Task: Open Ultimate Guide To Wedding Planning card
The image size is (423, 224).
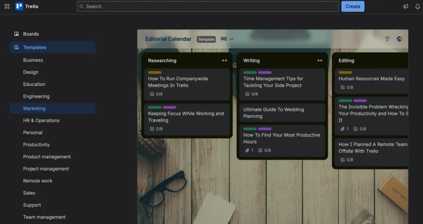Action: [282, 113]
